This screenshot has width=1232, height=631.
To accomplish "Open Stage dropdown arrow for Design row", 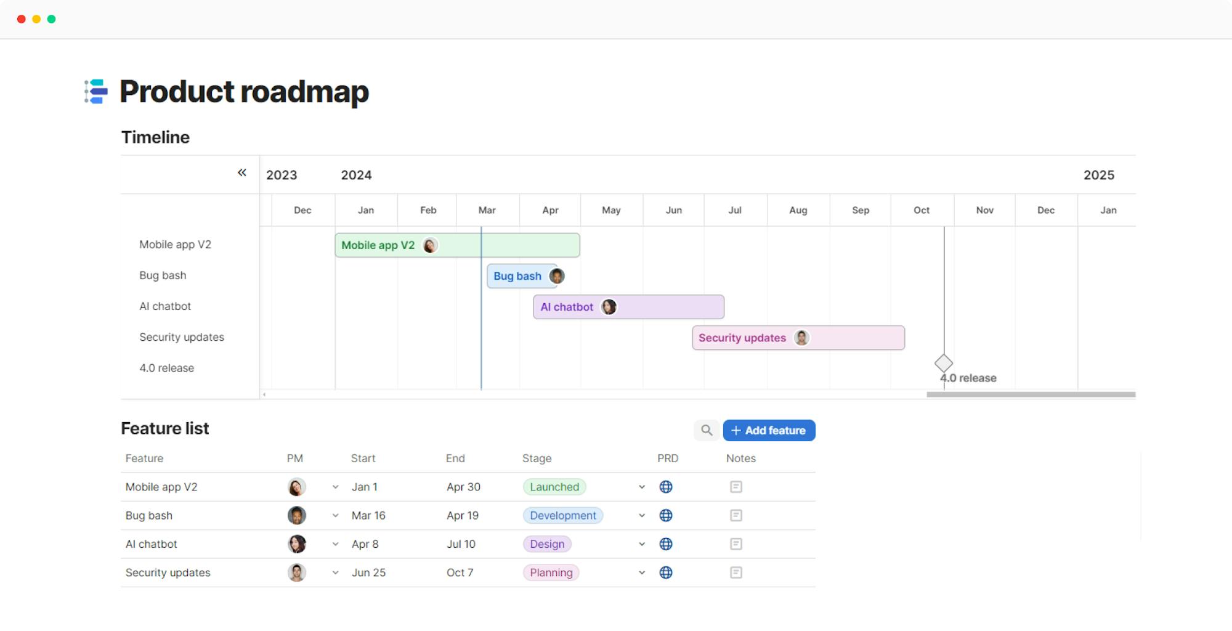I will click(x=642, y=544).
